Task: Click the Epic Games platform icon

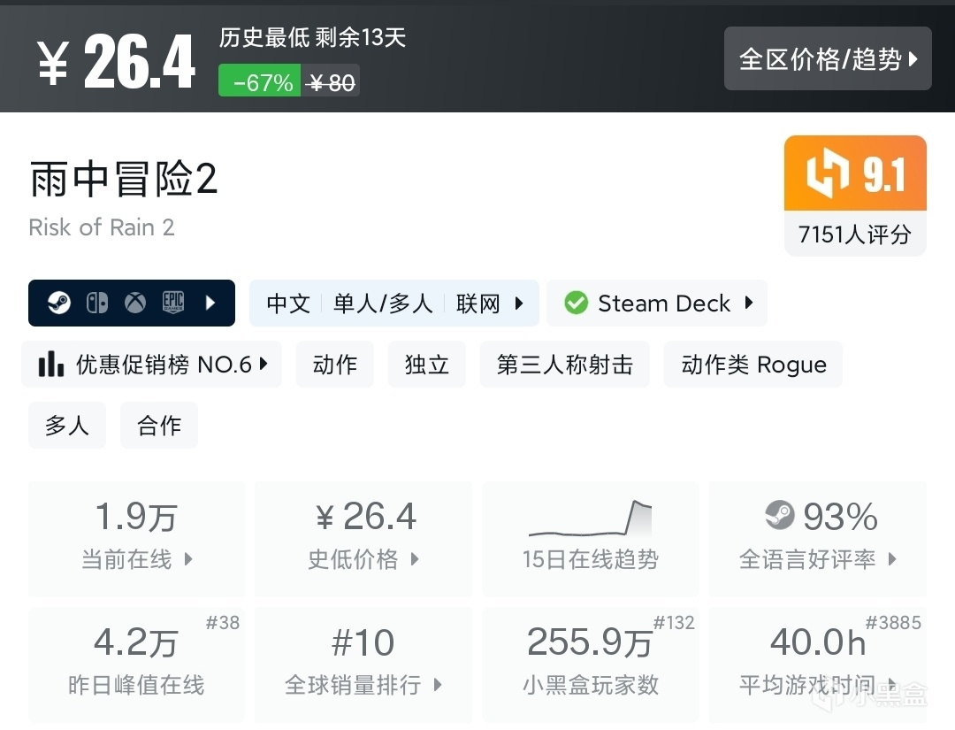Action: tap(172, 304)
